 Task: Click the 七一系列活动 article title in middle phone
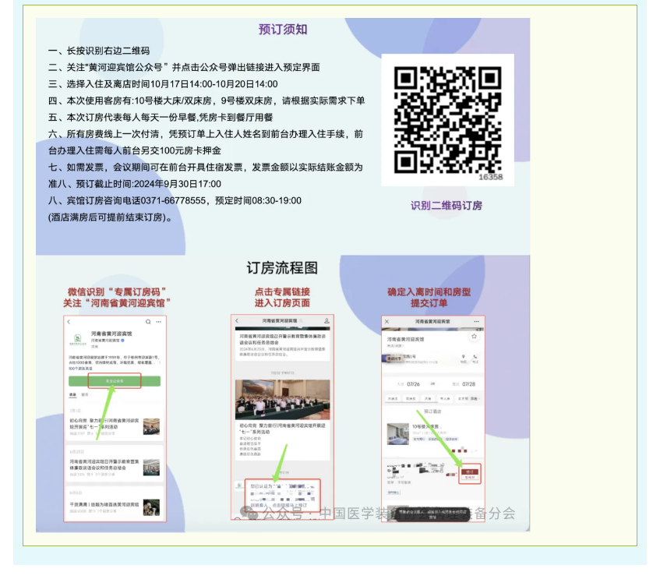[282, 429]
